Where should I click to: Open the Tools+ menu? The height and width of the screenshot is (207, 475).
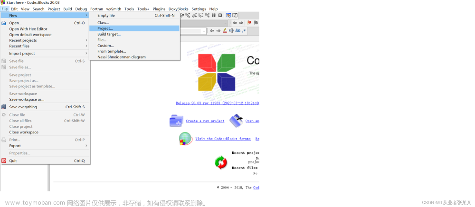click(x=143, y=9)
